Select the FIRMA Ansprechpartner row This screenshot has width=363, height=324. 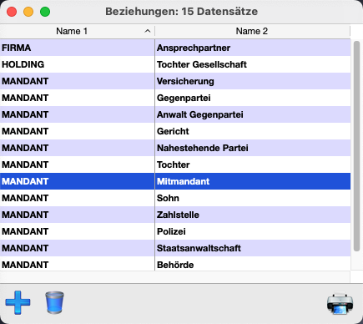pyautogui.click(x=175, y=48)
